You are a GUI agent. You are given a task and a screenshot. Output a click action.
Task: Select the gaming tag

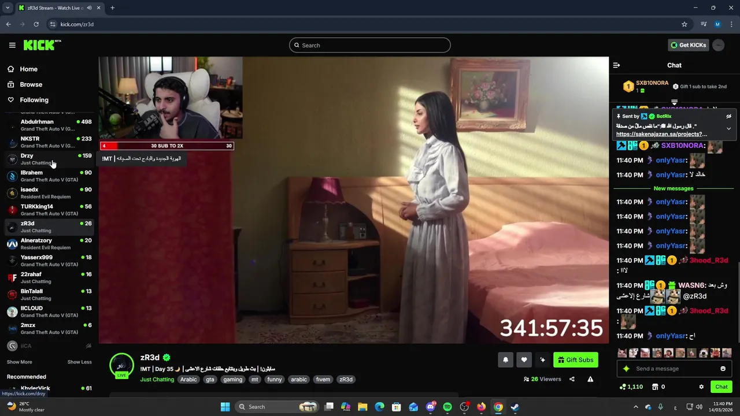233,380
